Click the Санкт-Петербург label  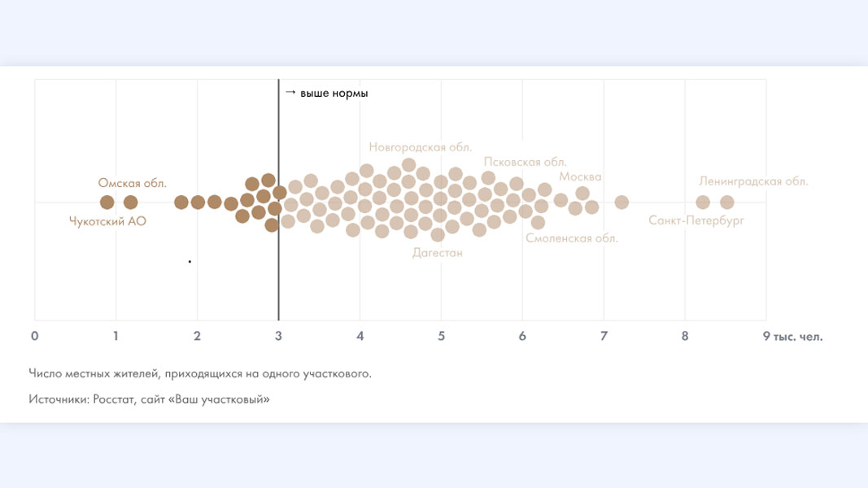(696, 220)
